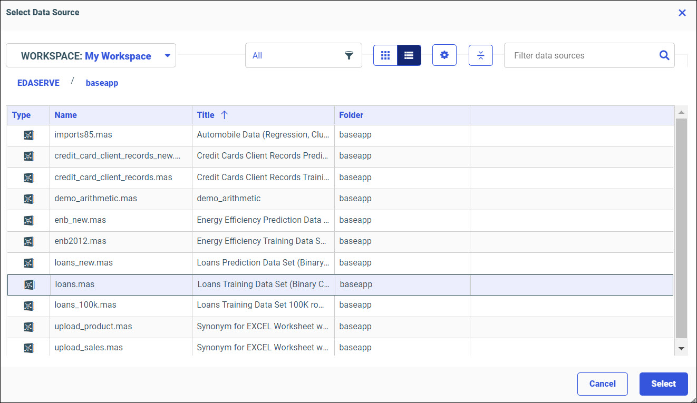This screenshot has width=697, height=403.
Task: Click the synonym icon for upload_sales.mas
Action: [28, 347]
